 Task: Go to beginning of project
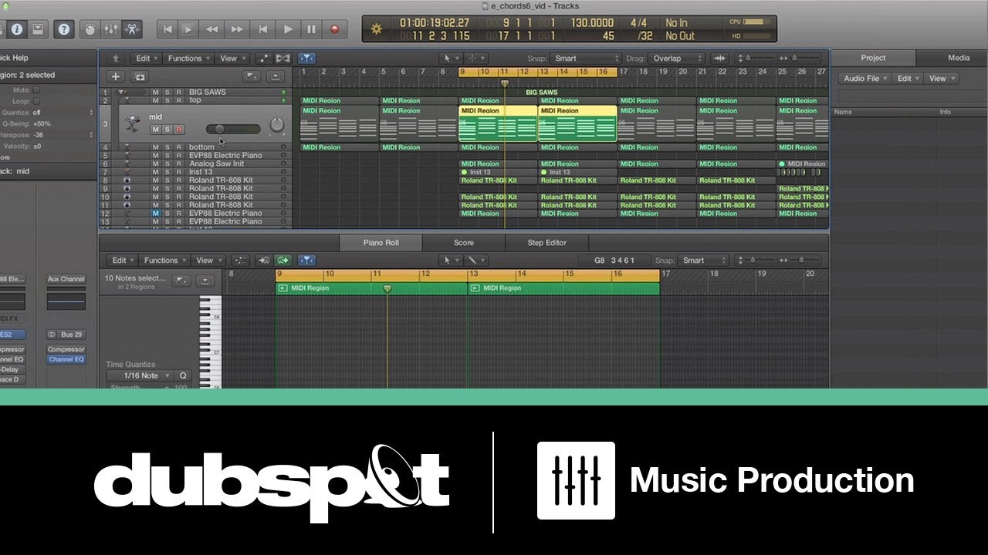click(x=167, y=29)
